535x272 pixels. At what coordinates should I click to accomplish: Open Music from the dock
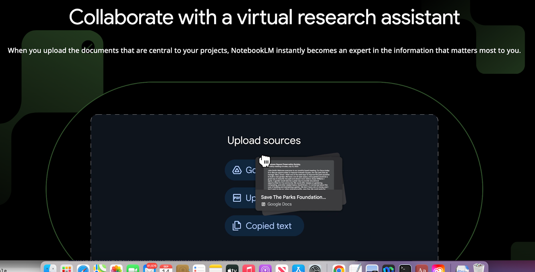249,268
